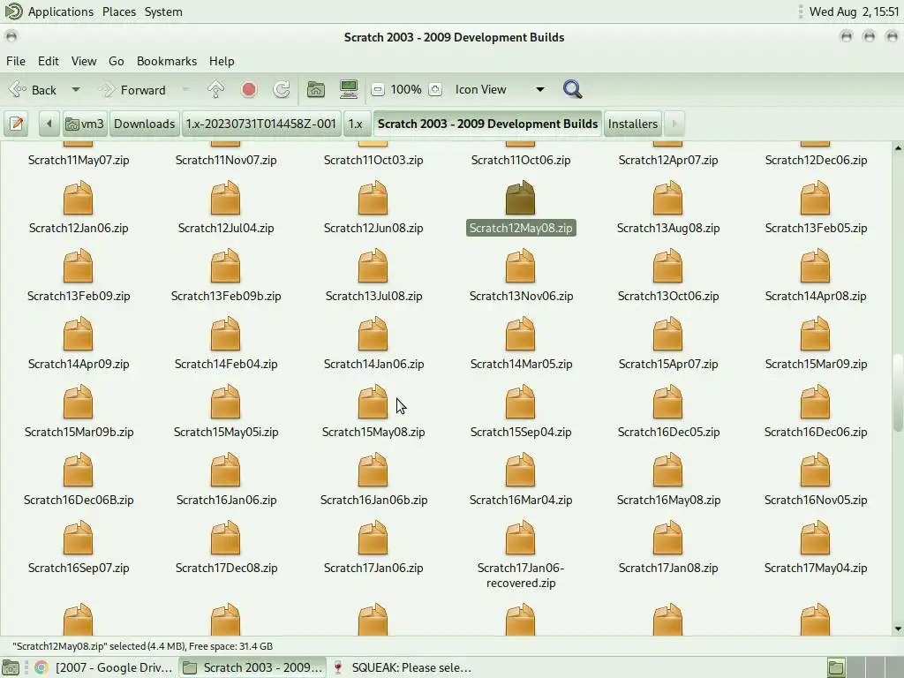Screen dimensions: 904x678
Task: Click the MATE logo icon in top panel
Action: [x=12, y=11]
